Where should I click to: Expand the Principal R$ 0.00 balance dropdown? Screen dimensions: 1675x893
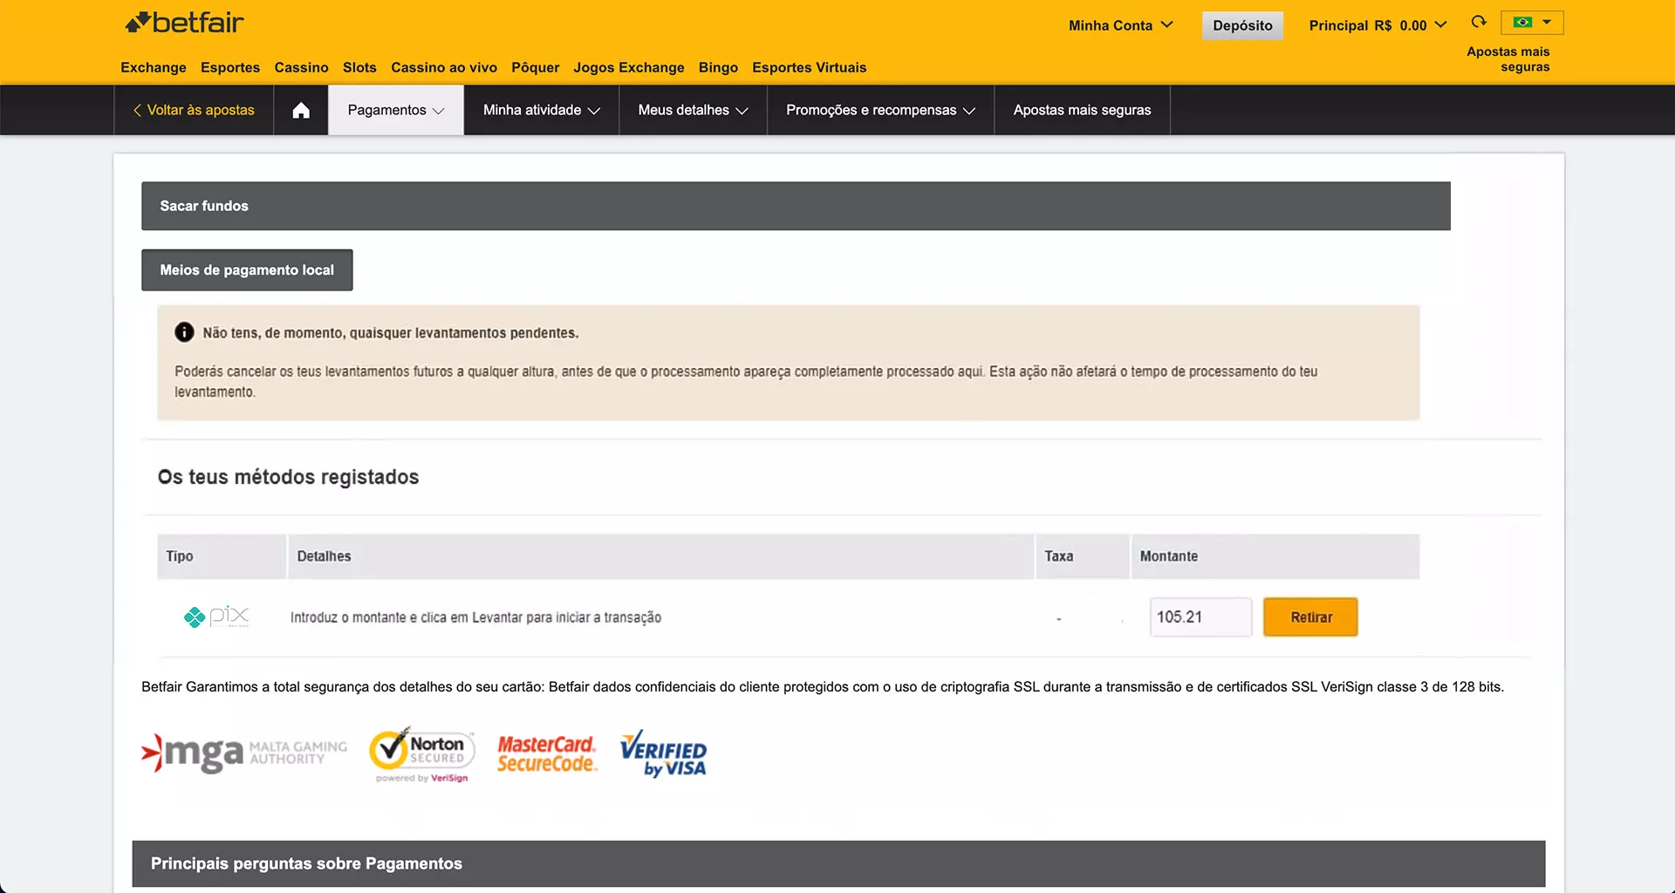point(1378,25)
